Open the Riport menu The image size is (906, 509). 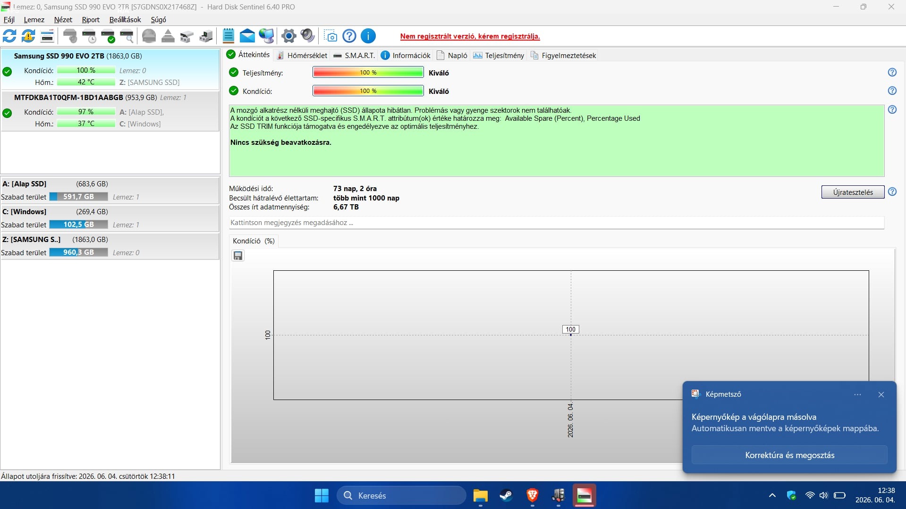point(91,20)
